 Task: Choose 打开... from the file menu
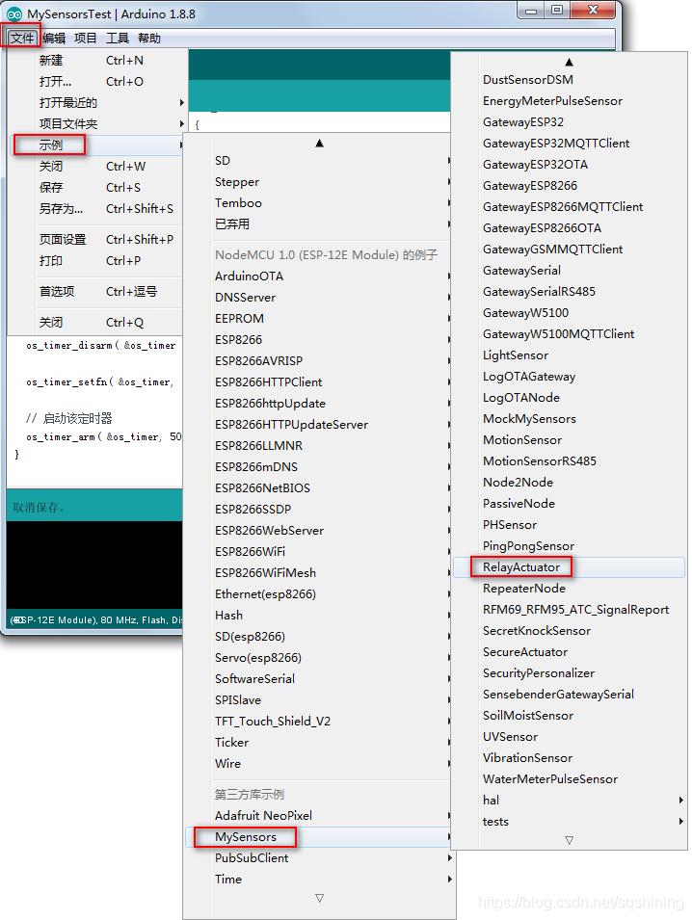[x=97, y=82]
